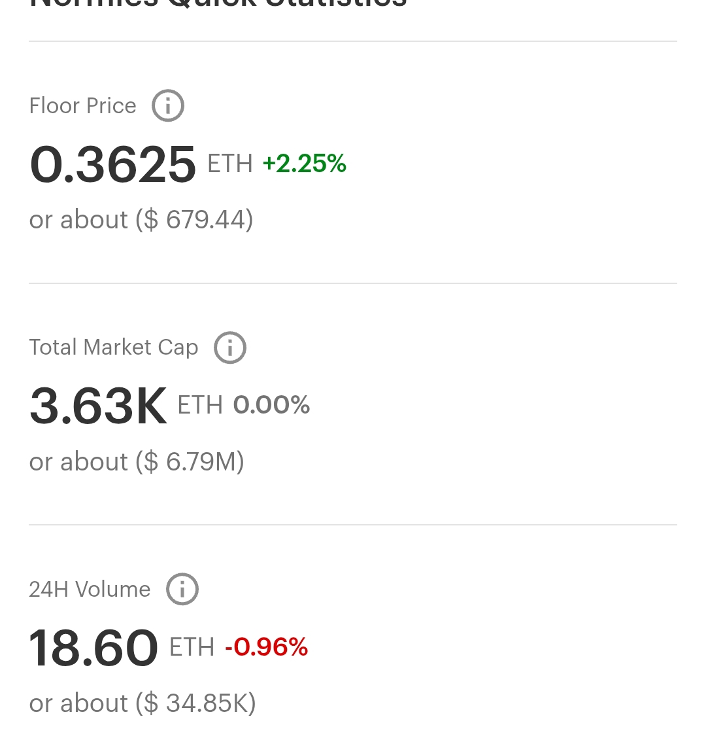Click the divider line beneath the heading
706x744 pixels.
[353, 41]
